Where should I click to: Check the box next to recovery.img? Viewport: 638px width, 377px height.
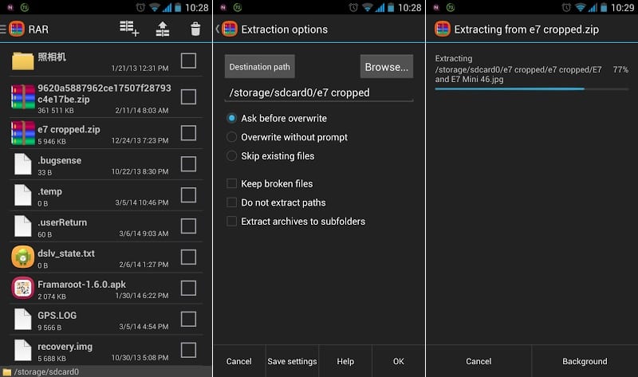pyautogui.click(x=188, y=350)
